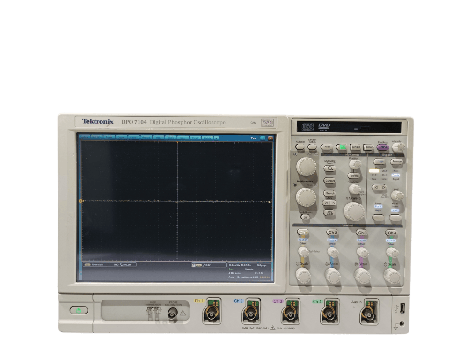Viewport: 468px width, 350px height.
Task: Hit the Default Setup button
Action: coord(312,147)
